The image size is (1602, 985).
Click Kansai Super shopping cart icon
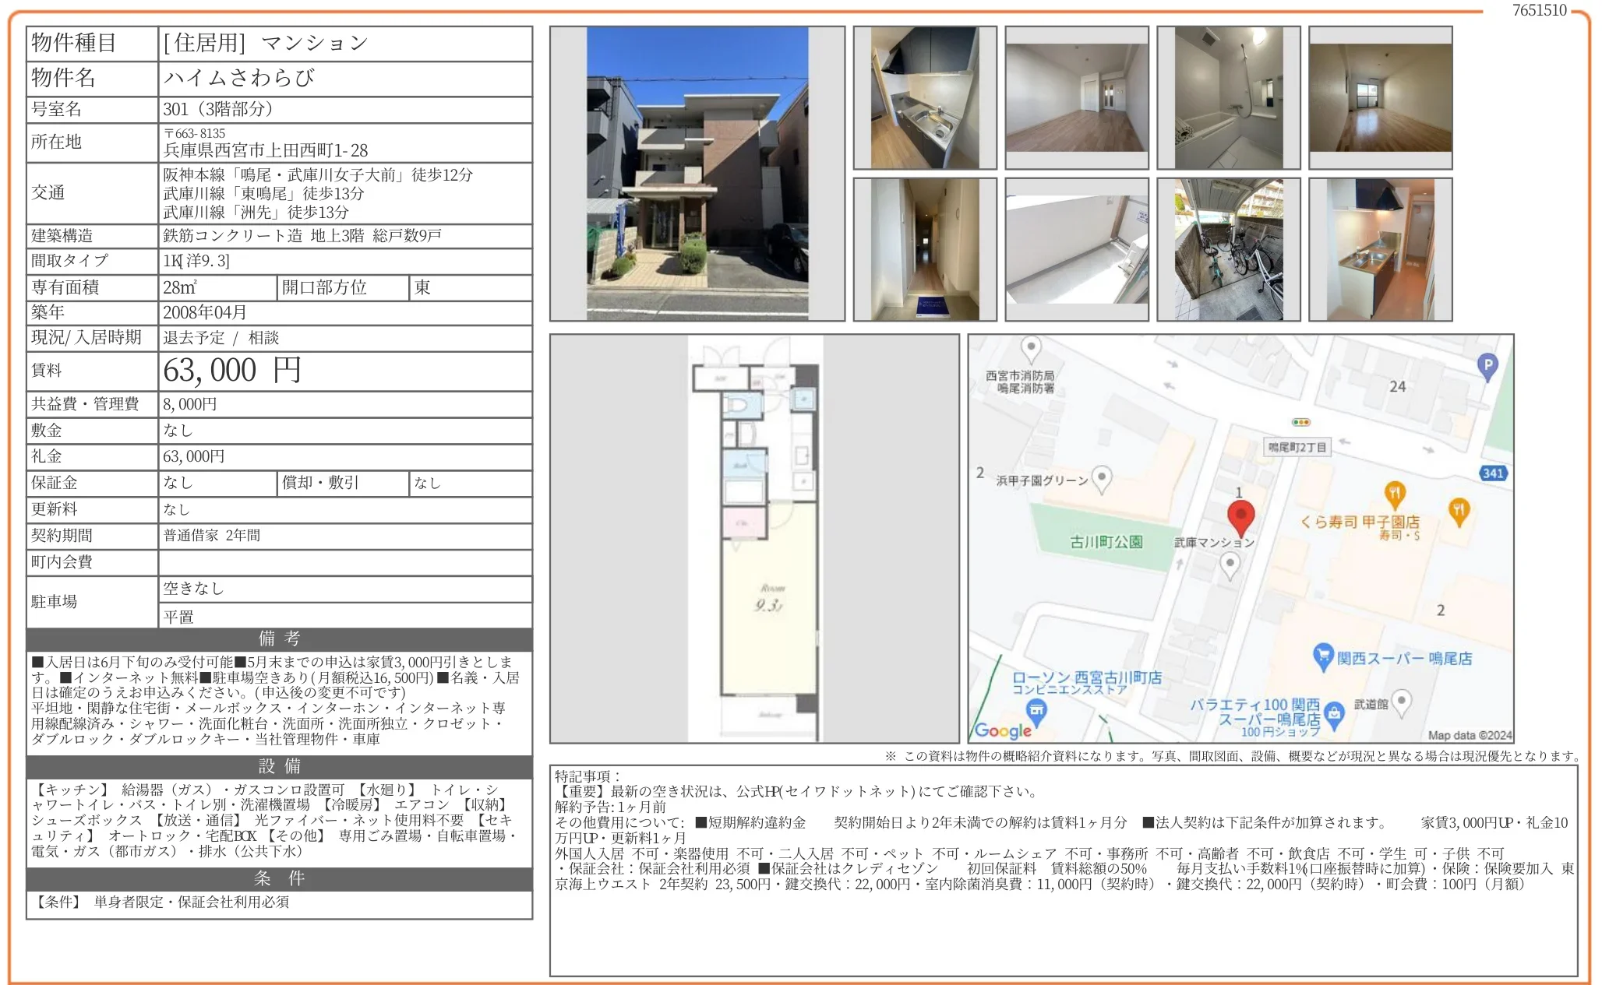click(1323, 656)
